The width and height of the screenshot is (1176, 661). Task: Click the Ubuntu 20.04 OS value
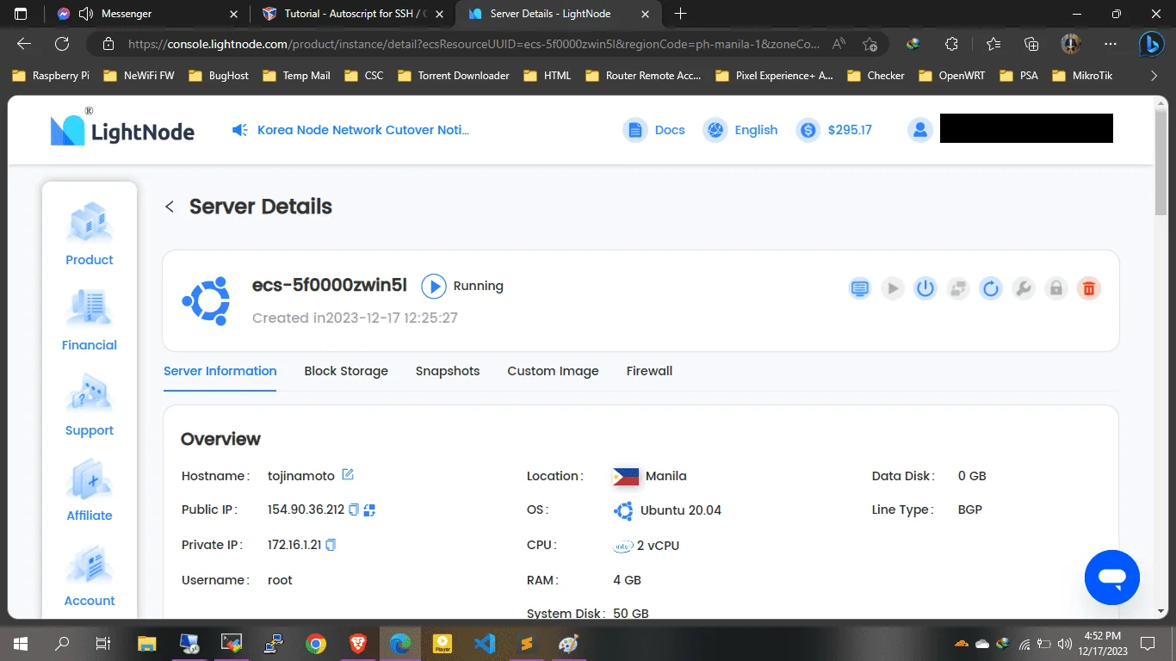(681, 510)
